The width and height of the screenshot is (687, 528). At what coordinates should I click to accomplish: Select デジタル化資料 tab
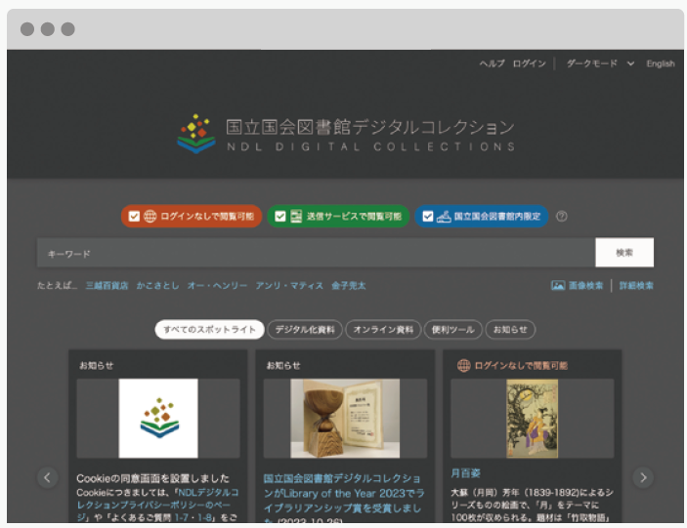305,330
